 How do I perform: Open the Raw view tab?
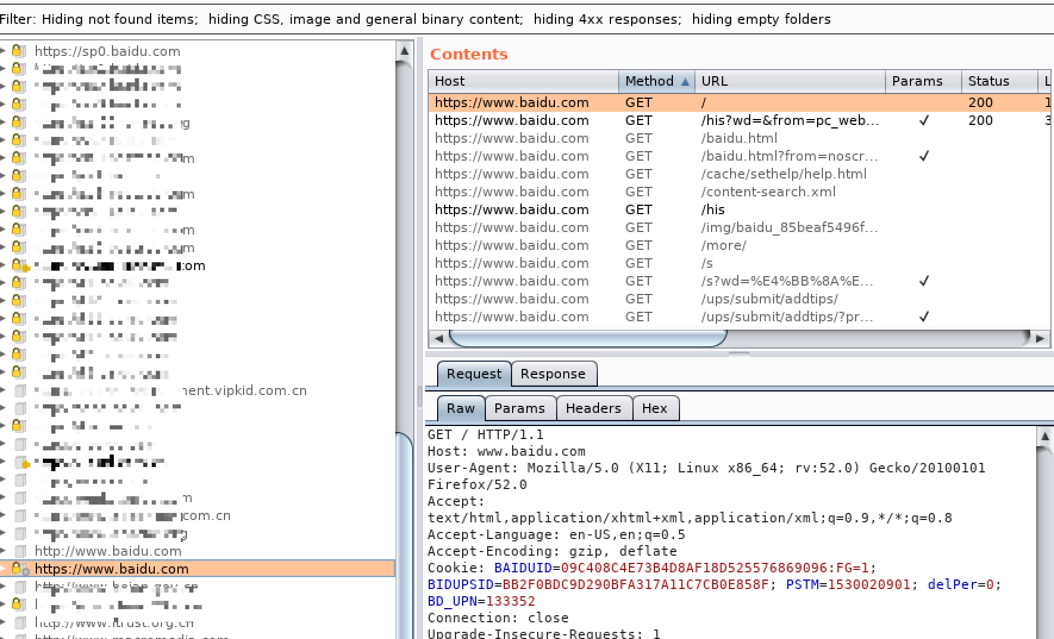click(461, 408)
